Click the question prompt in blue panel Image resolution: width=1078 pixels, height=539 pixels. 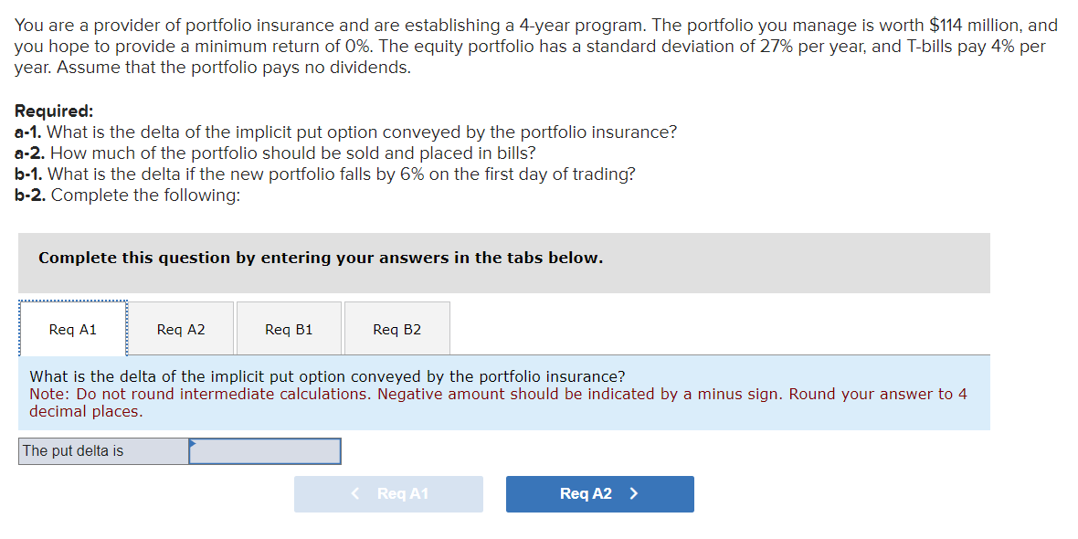point(328,376)
